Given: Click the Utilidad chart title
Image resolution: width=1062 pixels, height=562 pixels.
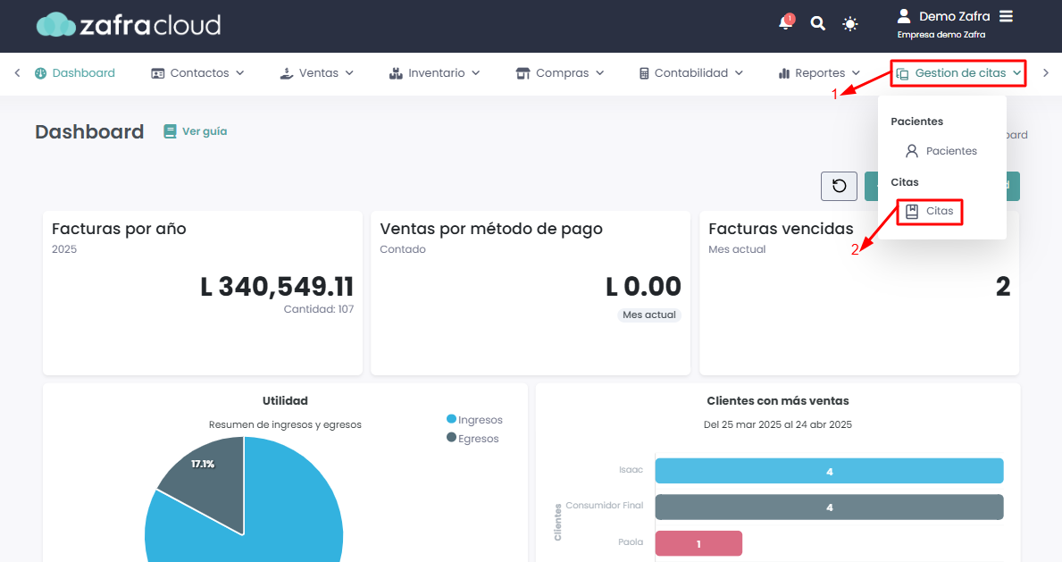Looking at the screenshot, I should tap(285, 400).
